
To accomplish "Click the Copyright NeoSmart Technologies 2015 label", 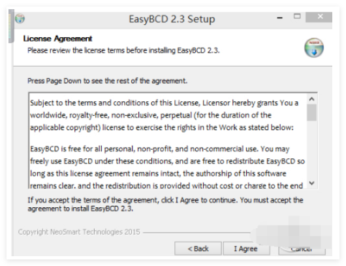I will [79, 232].
